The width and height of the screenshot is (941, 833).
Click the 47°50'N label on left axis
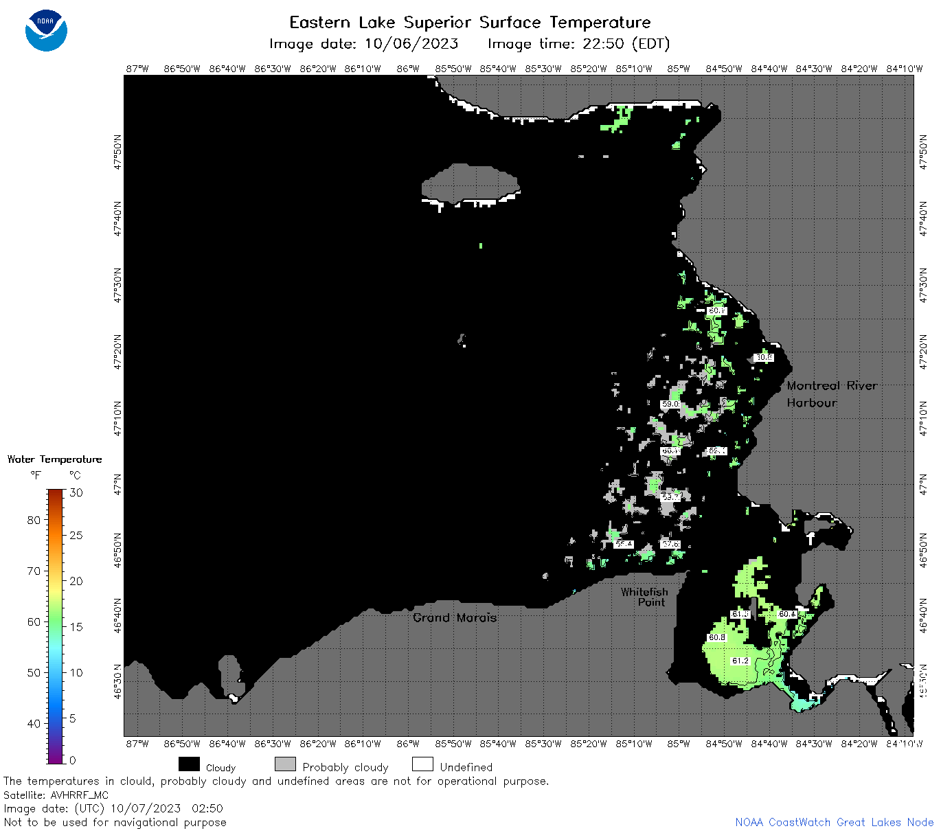click(117, 152)
